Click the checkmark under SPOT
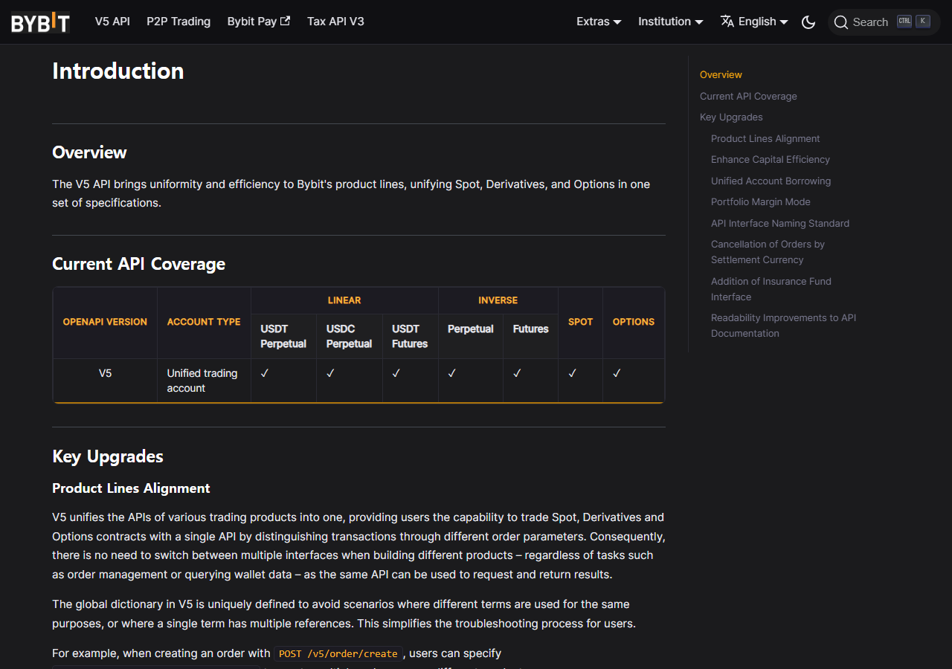This screenshot has height=669, width=952. [x=573, y=373]
